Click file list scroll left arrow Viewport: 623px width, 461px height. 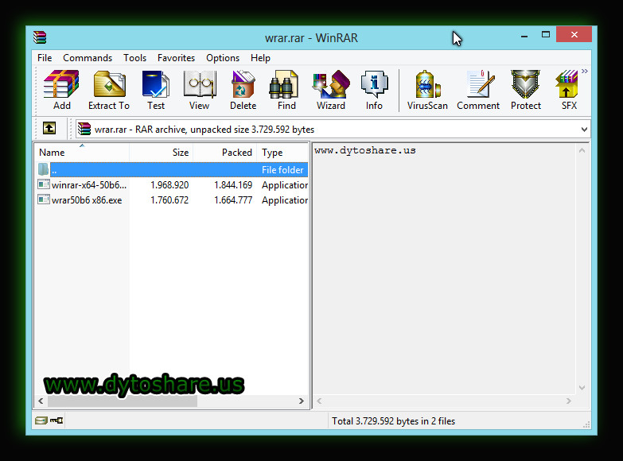point(41,401)
